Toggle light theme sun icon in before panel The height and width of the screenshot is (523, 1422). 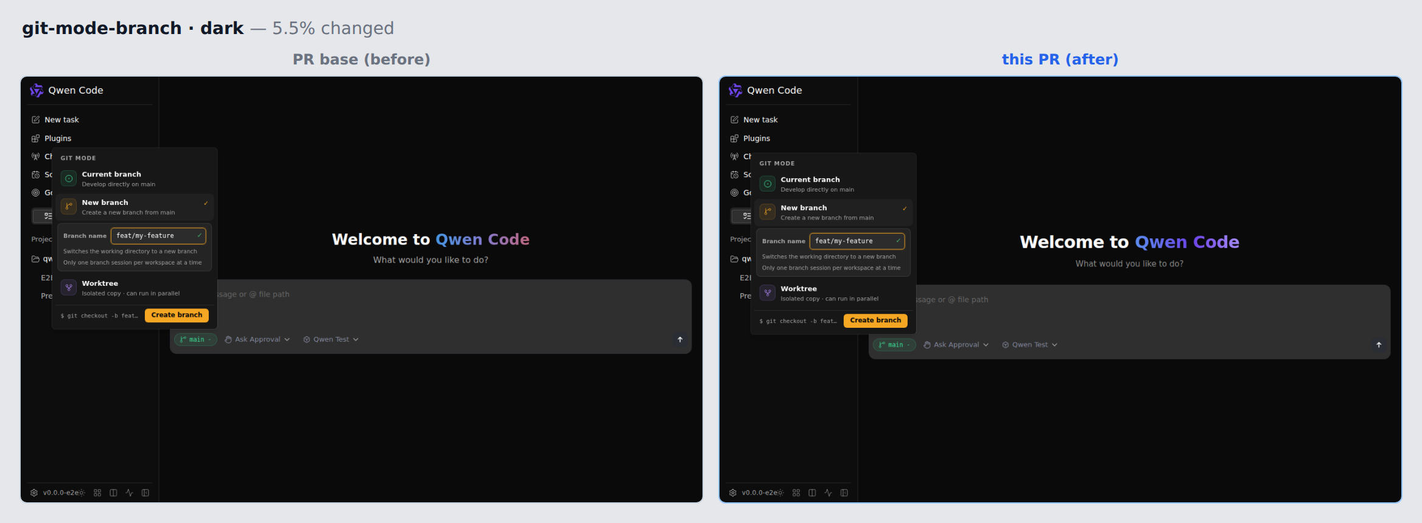pyautogui.click(x=82, y=493)
